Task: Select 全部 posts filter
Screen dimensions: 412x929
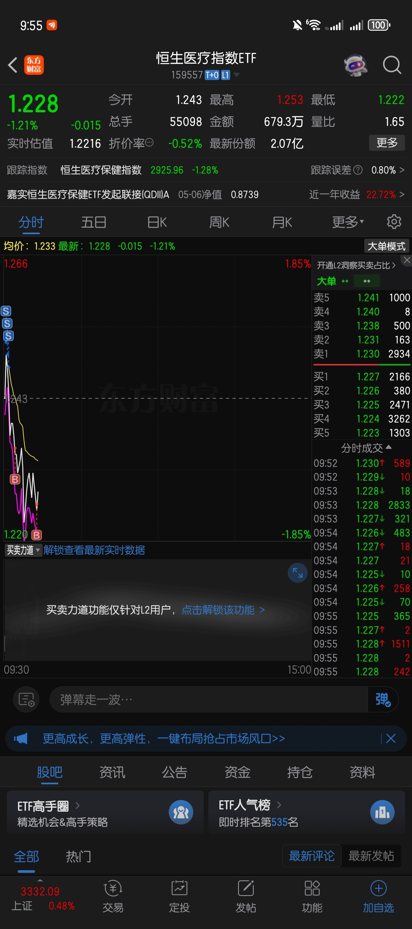Action: tap(26, 856)
